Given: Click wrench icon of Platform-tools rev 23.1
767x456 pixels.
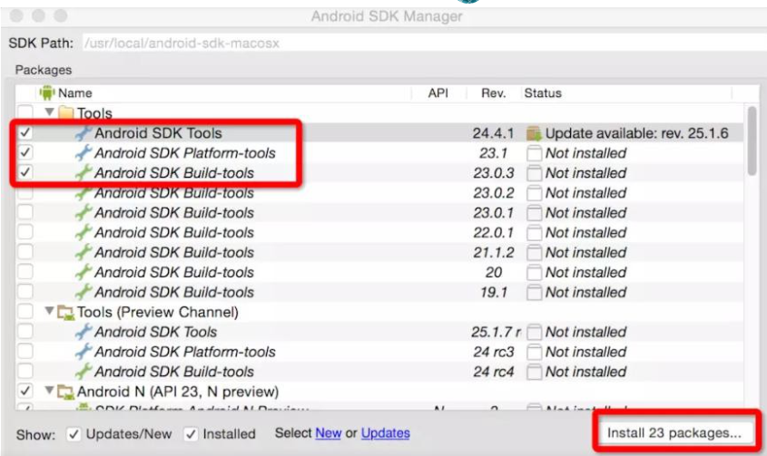Looking at the screenshot, I should pos(84,153).
